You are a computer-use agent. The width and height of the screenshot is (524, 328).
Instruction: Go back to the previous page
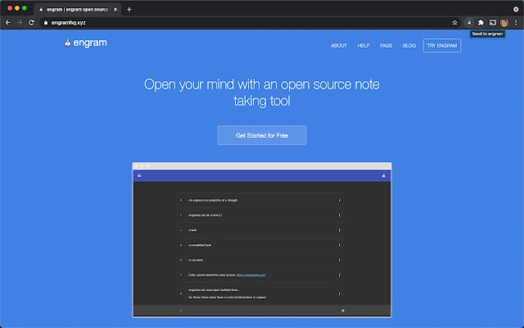8,23
